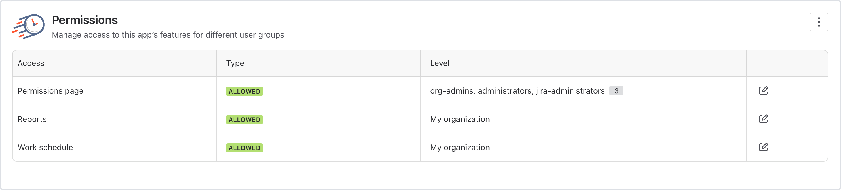Edit the Permissions page access row
Viewport: 841px width, 190px height.
(x=763, y=91)
